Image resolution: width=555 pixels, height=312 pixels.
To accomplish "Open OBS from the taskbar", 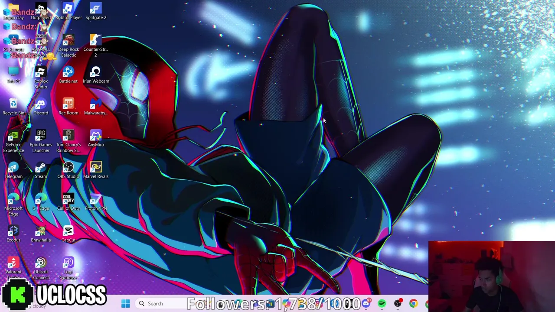I will [398, 304].
